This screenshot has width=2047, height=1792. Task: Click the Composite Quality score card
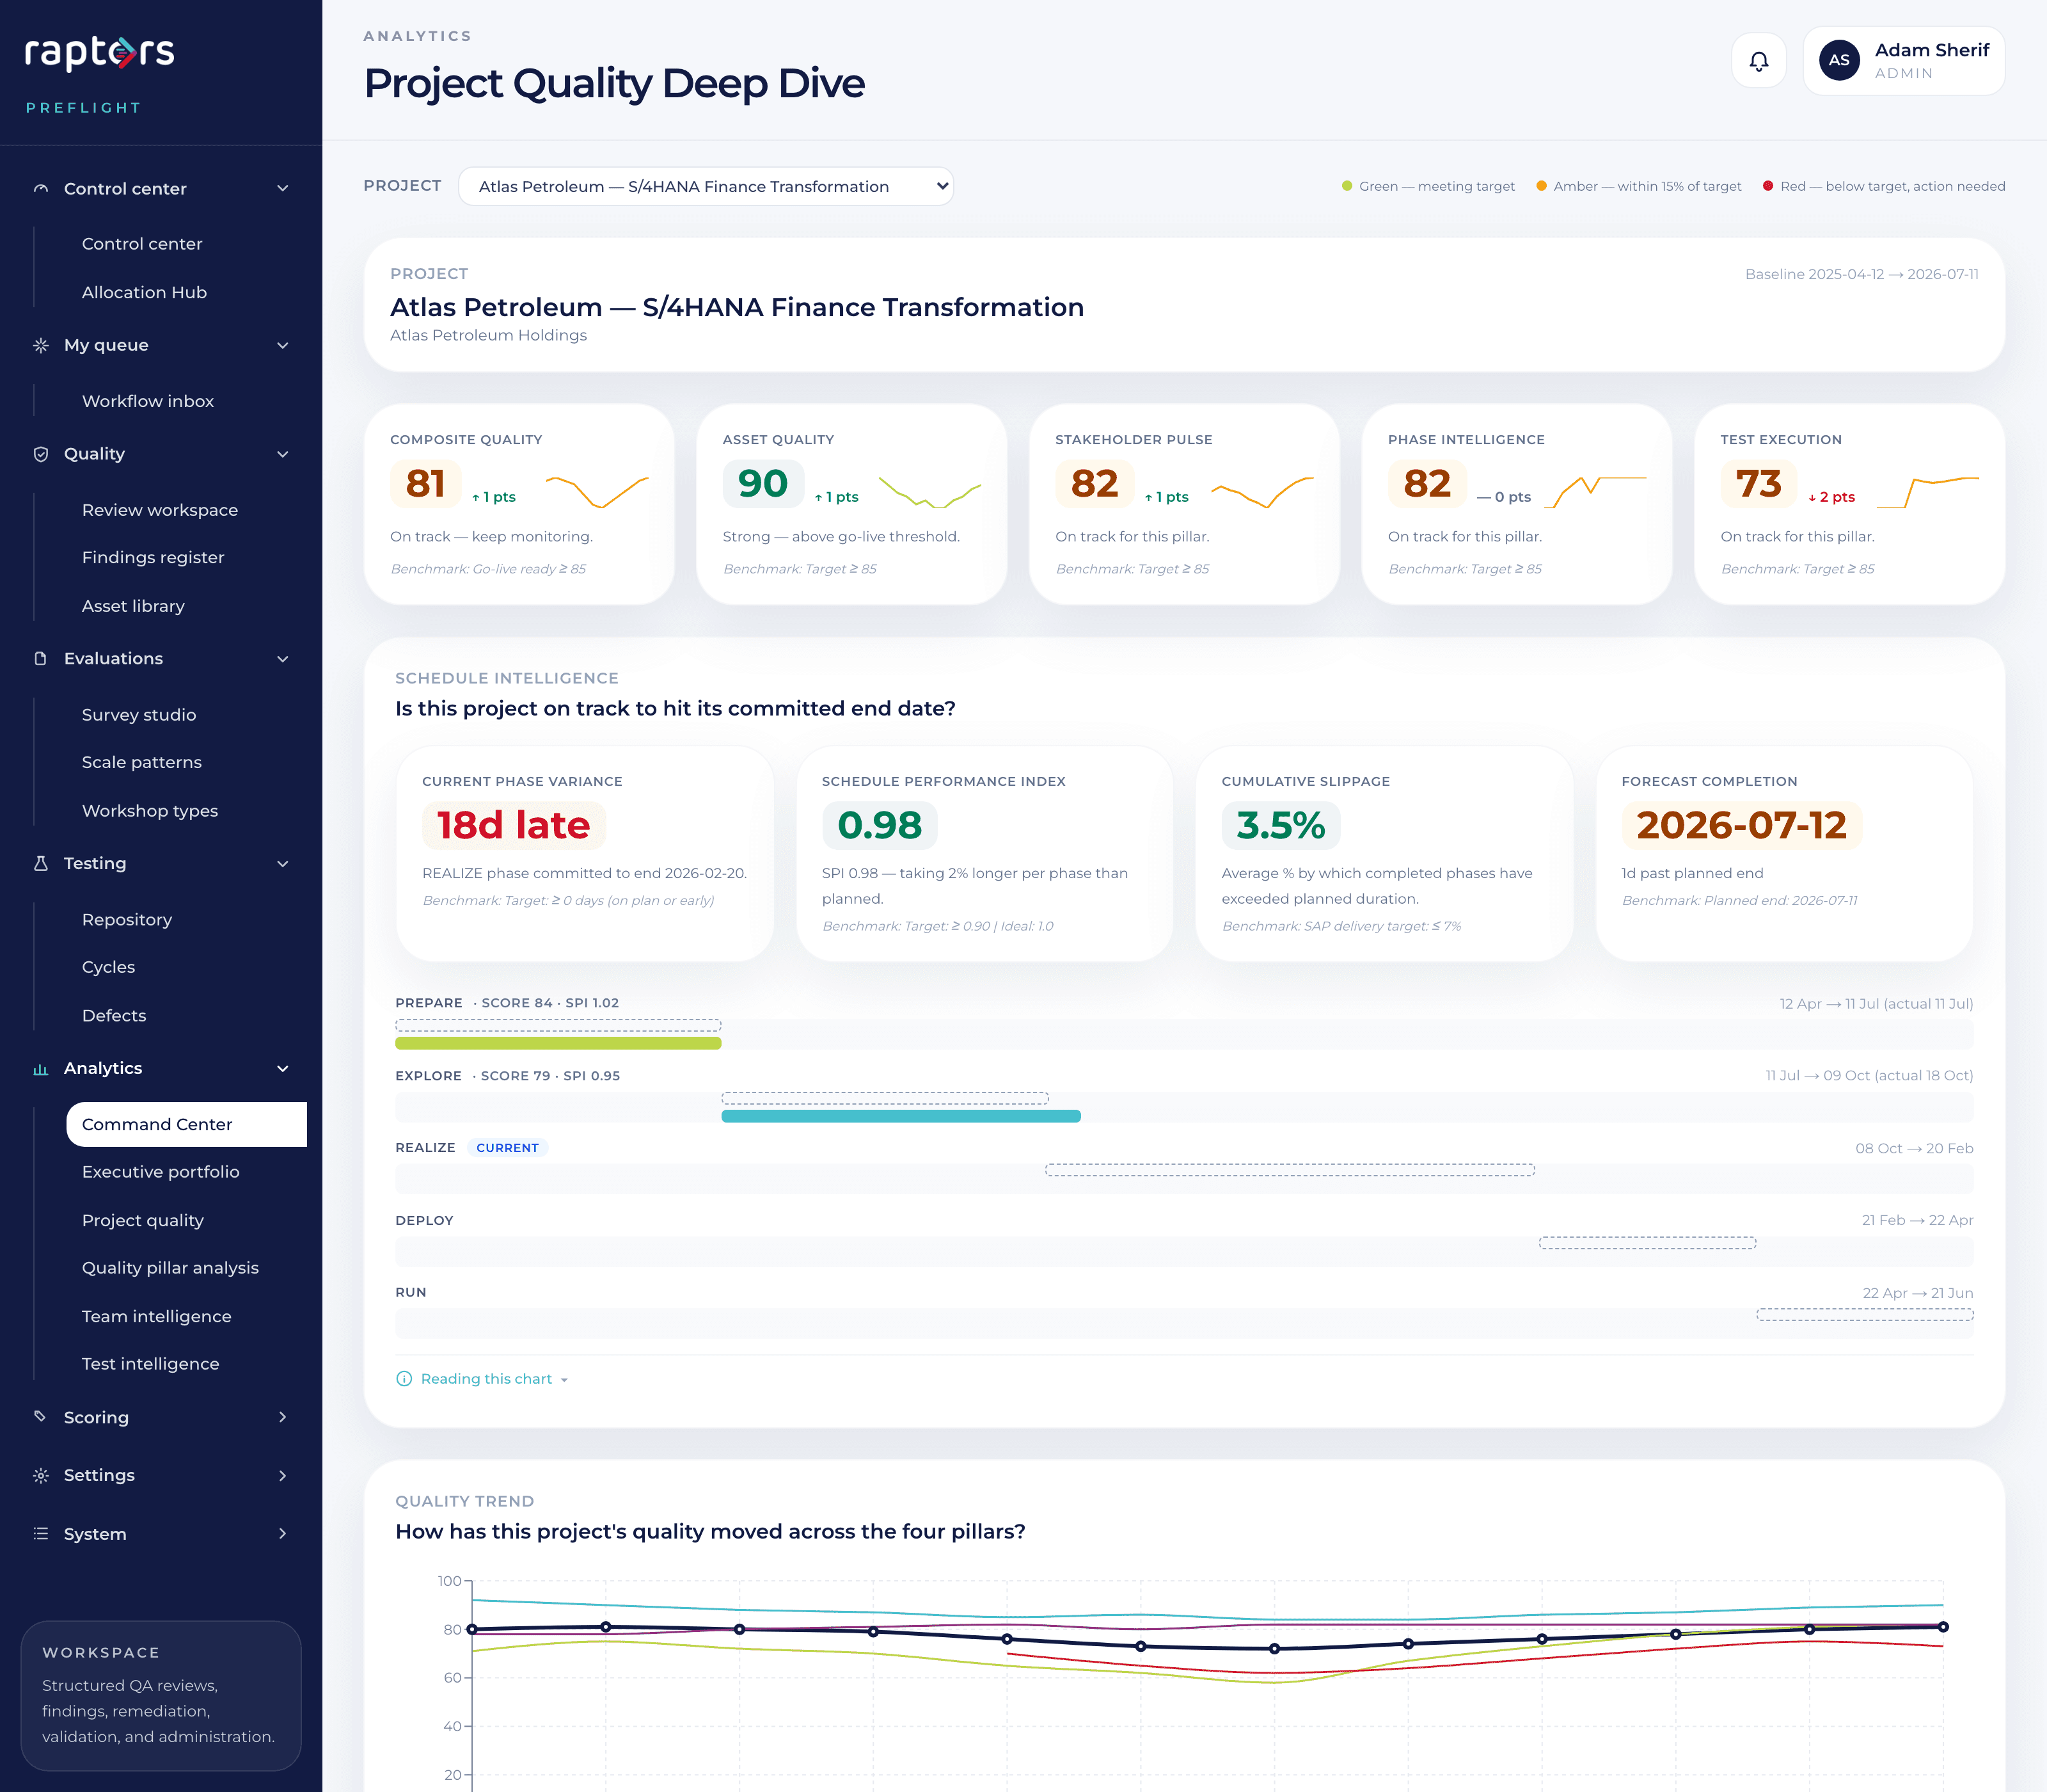519,505
